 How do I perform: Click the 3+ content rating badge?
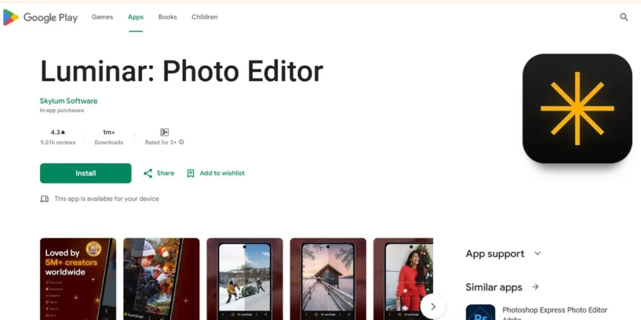click(165, 132)
